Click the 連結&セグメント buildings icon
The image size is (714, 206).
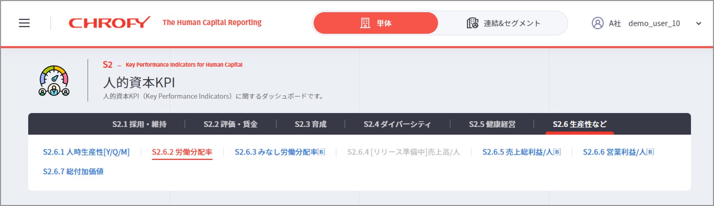[472, 23]
